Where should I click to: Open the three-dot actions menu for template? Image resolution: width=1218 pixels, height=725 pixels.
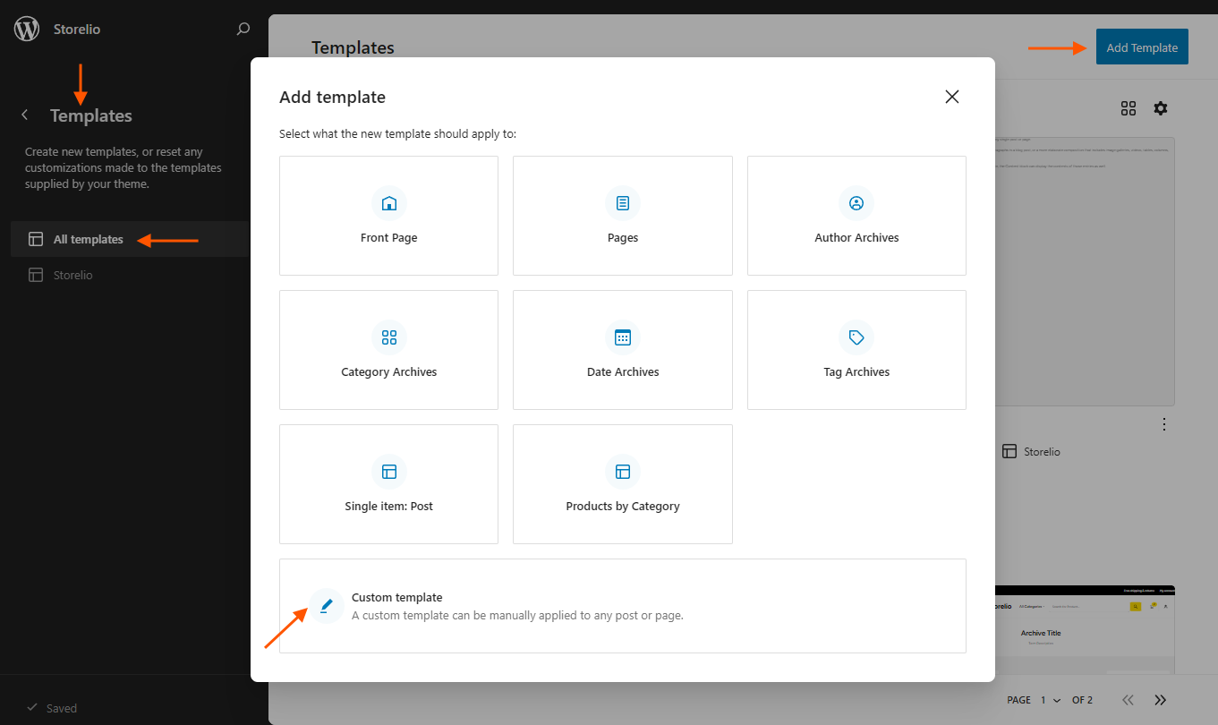coord(1164,423)
